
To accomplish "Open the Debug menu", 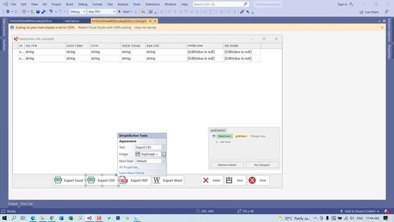I will click(82, 4).
